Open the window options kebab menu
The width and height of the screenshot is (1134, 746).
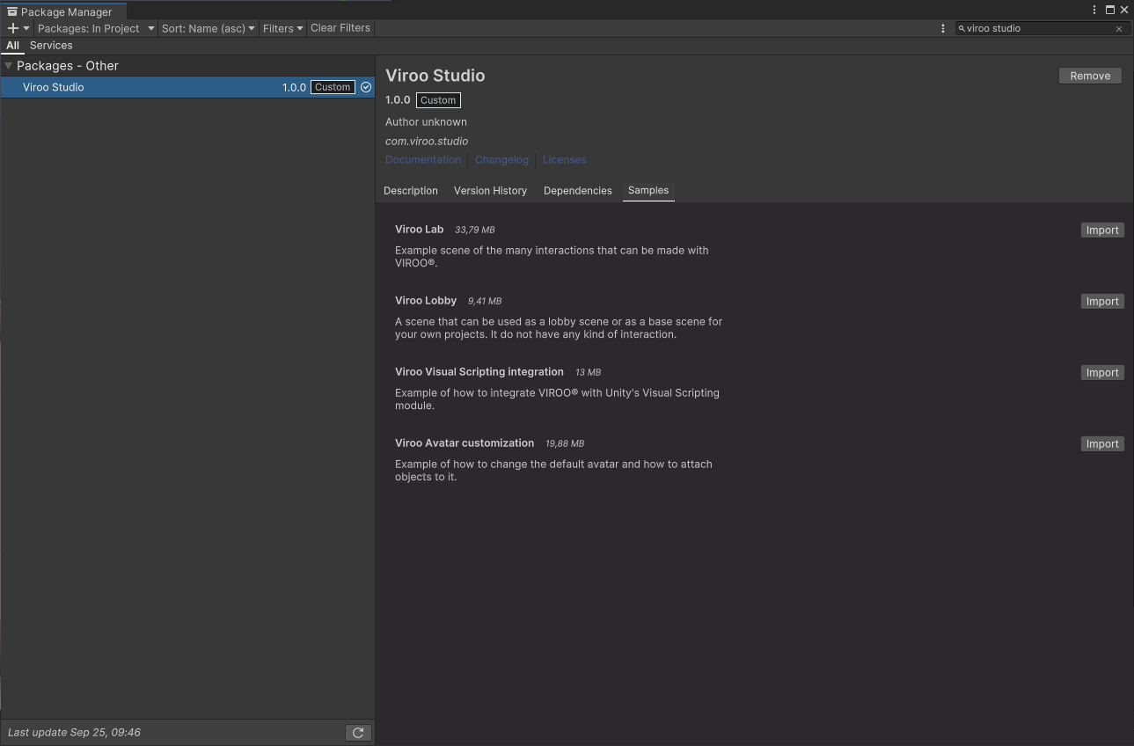click(1094, 10)
